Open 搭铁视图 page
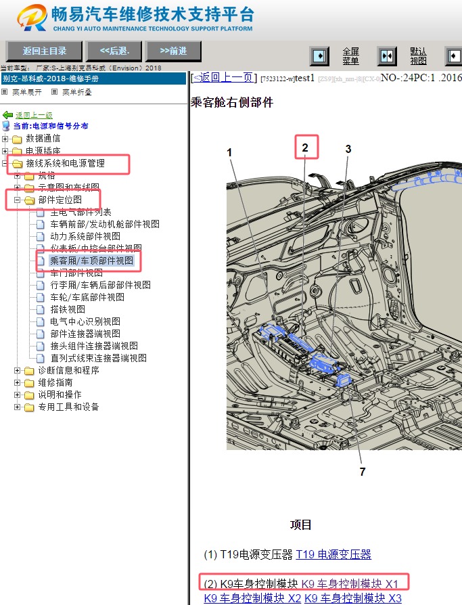 (x=68, y=309)
